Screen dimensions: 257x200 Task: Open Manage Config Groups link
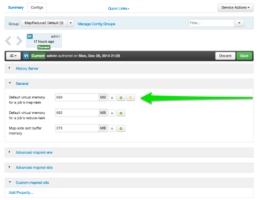tap(96, 24)
